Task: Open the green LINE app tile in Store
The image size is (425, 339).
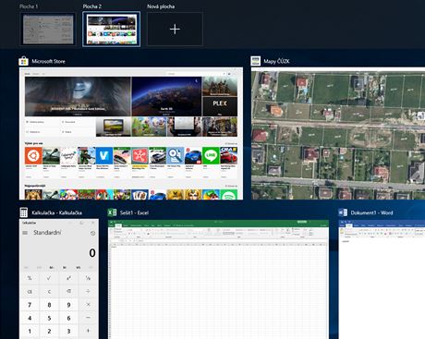Action: click(x=211, y=155)
